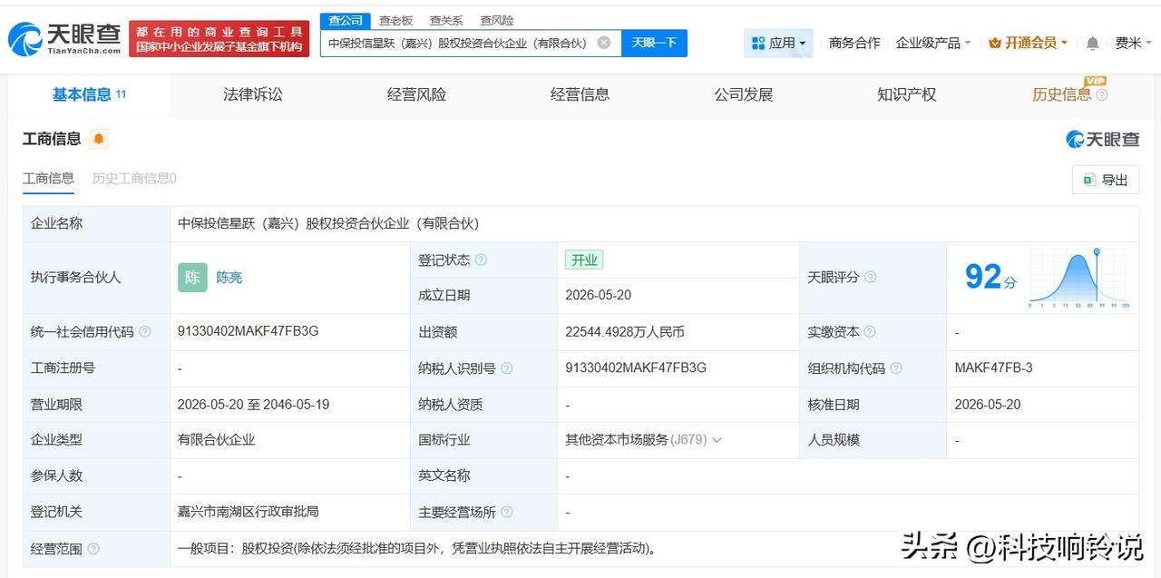Go to the 知识产权 tab

(906, 94)
